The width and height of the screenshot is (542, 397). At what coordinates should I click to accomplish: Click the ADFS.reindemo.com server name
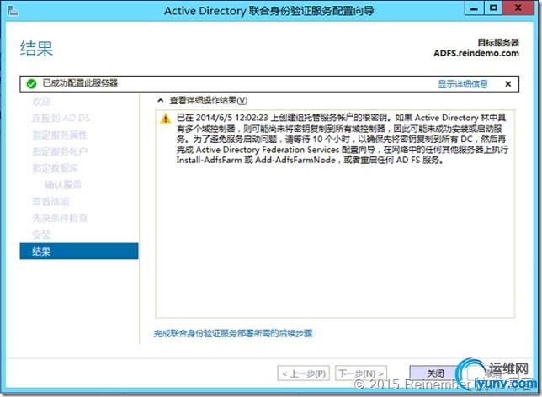coord(476,53)
